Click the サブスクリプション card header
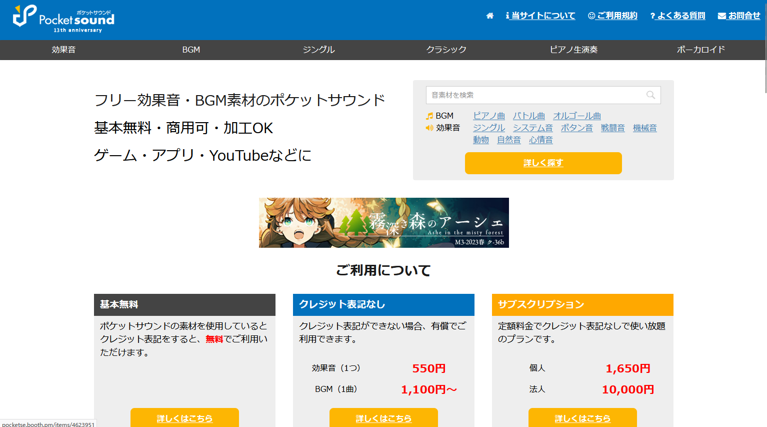The width and height of the screenshot is (767, 427). point(582,305)
